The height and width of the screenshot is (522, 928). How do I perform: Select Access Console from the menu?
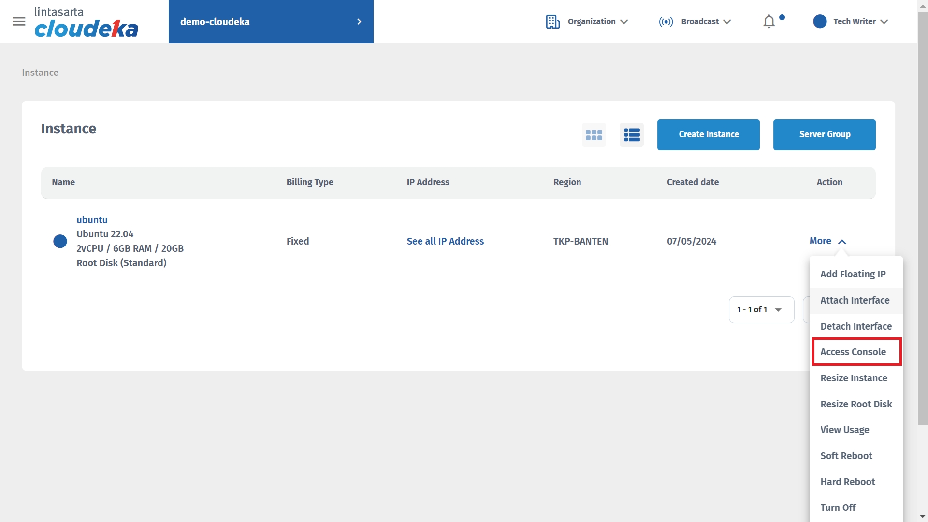point(853,352)
